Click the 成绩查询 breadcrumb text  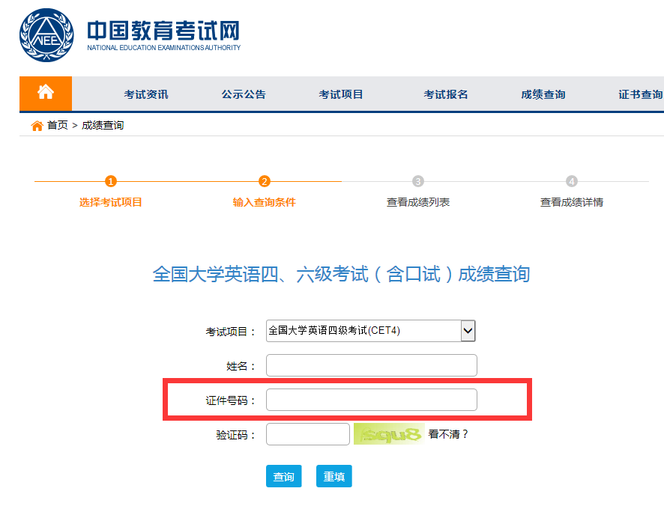[103, 125]
